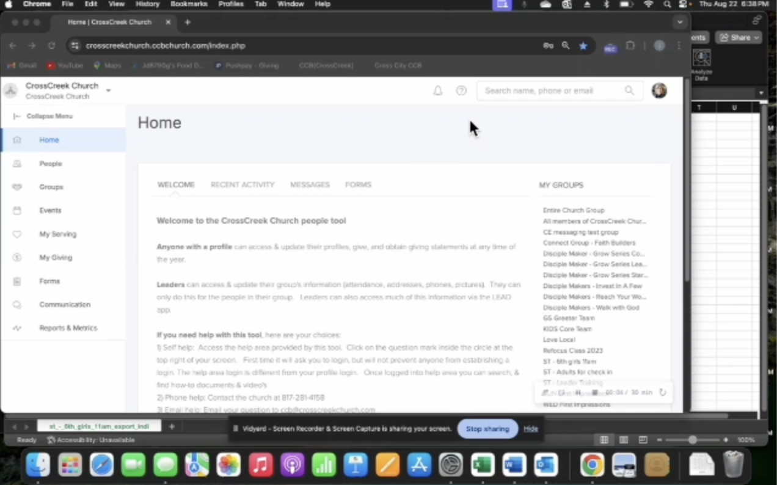This screenshot has width=777, height=485.
Task: Switch to the Messages tab
Action: click(310, 184)
